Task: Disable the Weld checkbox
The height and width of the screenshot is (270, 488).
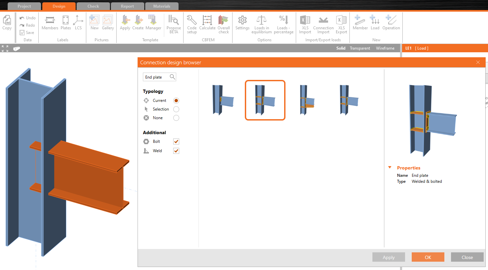Action: pos(176,151)
